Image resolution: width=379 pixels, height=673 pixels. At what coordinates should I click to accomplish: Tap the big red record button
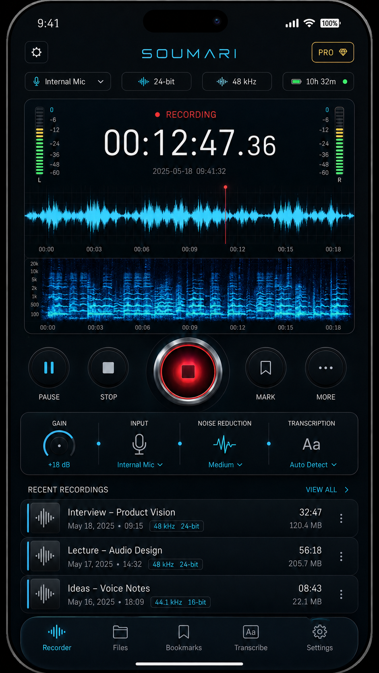[188, 372]
